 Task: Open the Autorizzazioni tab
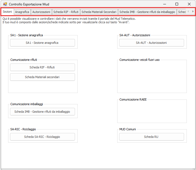point(41,12)
